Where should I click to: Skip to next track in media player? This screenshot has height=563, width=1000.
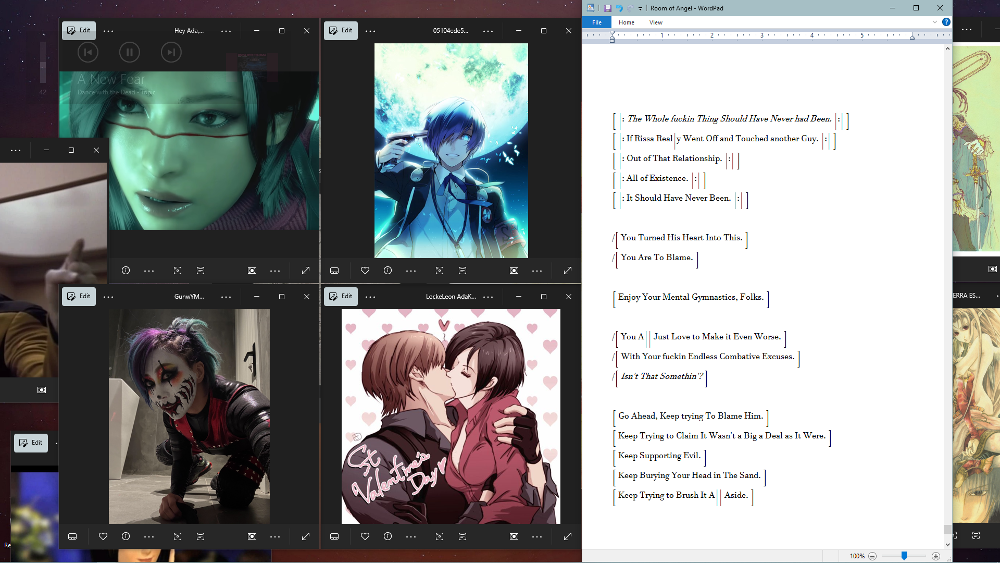(x=171, y=52)
